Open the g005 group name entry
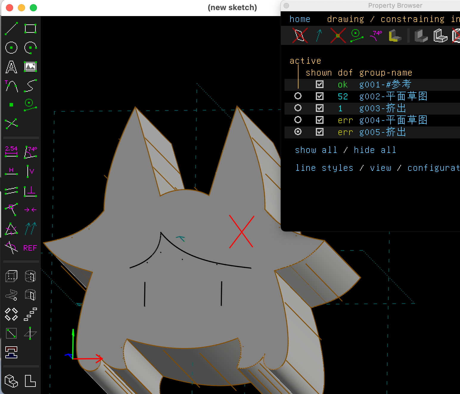The width and height of the screenshot is (460, 394). [x=383, y=132]
